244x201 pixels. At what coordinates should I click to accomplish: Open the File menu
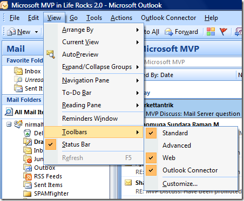coord(15,18)
